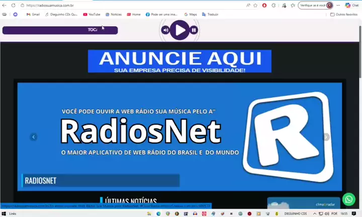Start the radio with the big play button

(x=179, y=30)
